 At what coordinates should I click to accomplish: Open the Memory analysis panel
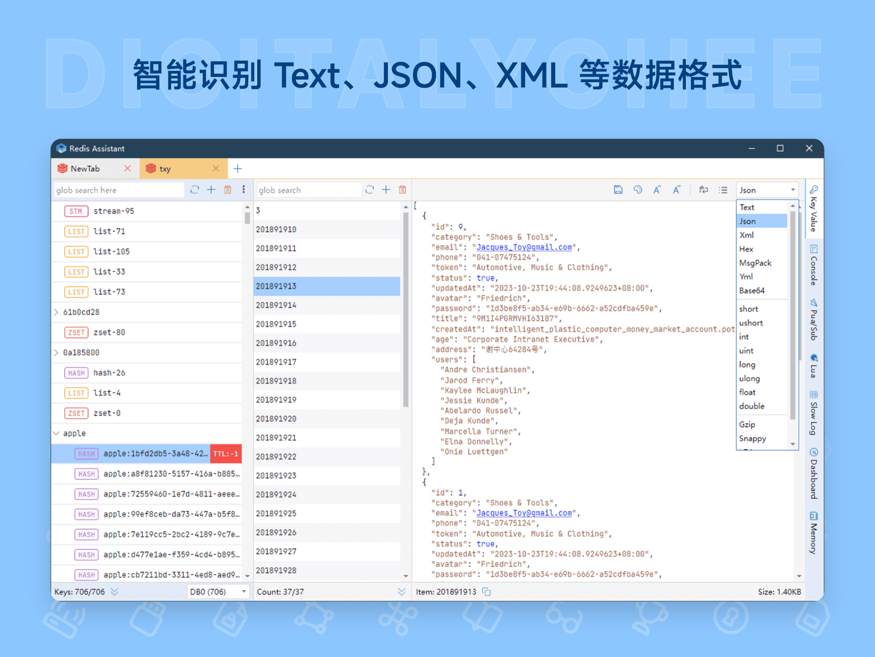(x=813, y=532)
